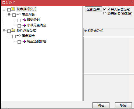The width and height of the screenshot is (134, 109).
Task: Collapse the 条件选股公式 tree node
Action: click(x=4, y=31)
